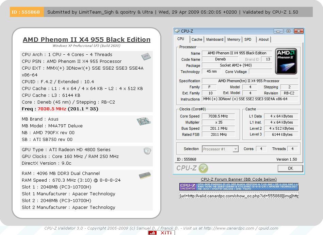Click the CPU-Z Validator forum banner image

tap(239, 187)
